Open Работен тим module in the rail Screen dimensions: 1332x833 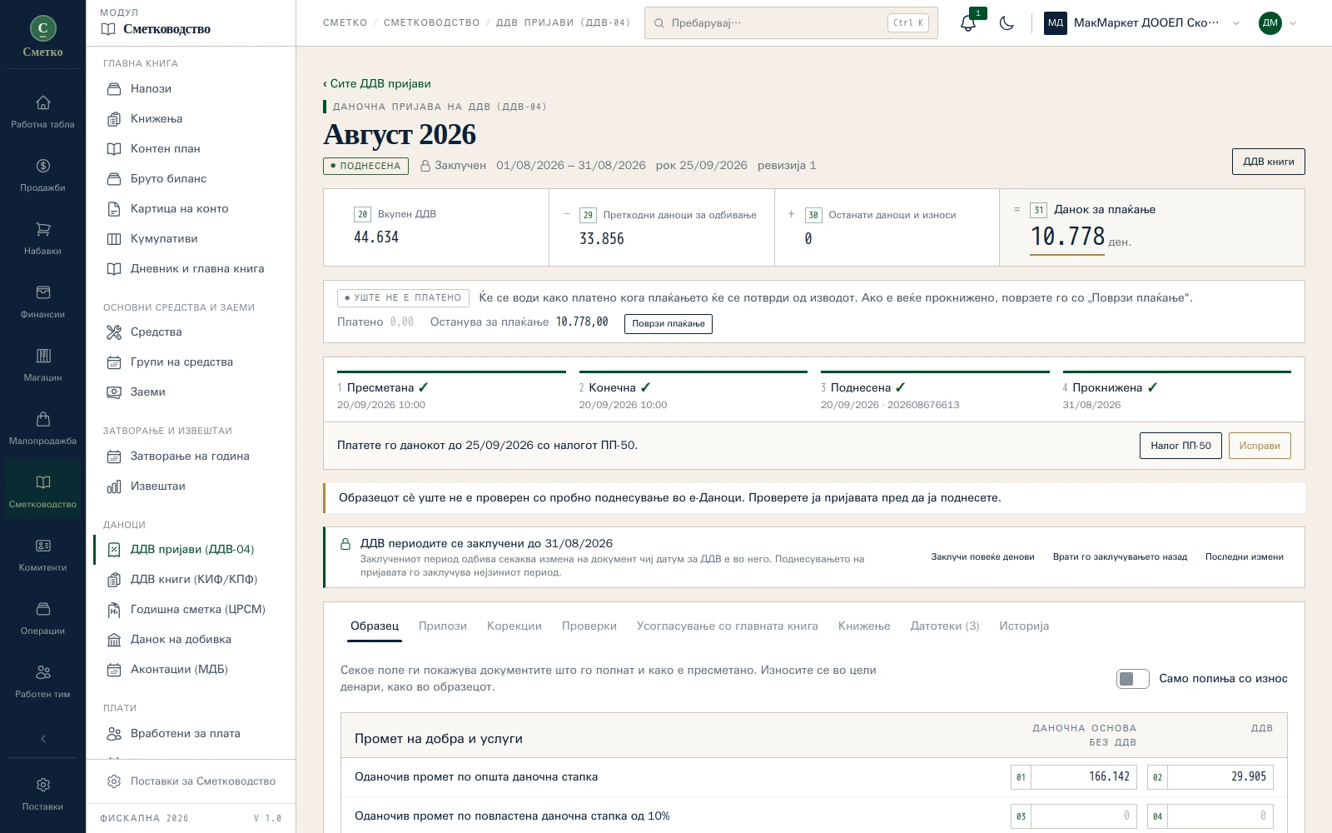[x=42, y=681]
